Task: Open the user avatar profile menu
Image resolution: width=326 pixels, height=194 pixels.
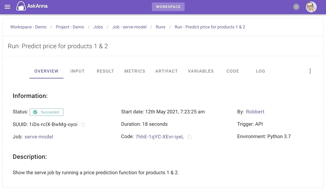Action: click(x=311, y=7)
